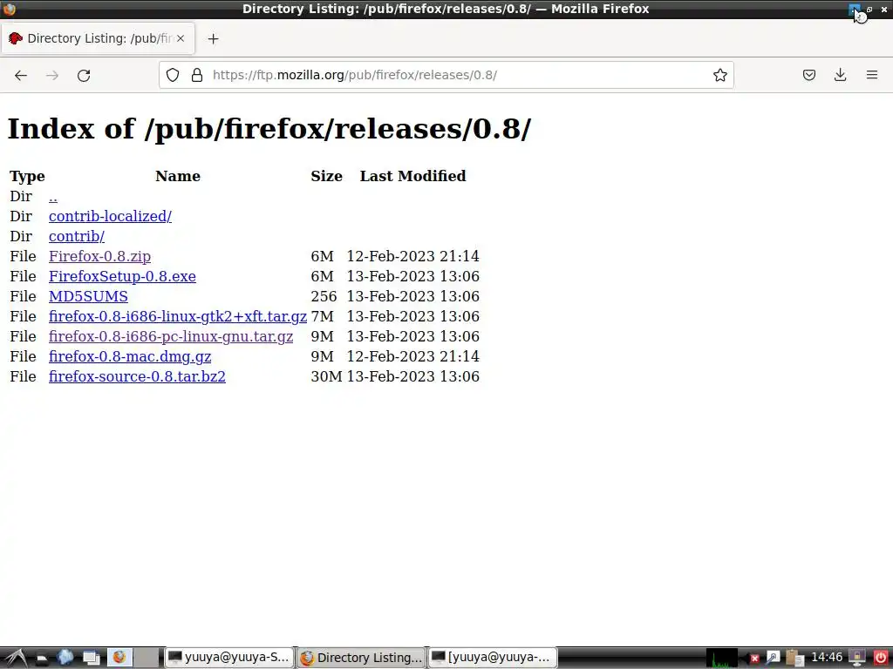Open network status monitor tray icon
The width and height of the screenshot is (893, 669).
click(857, 659)
